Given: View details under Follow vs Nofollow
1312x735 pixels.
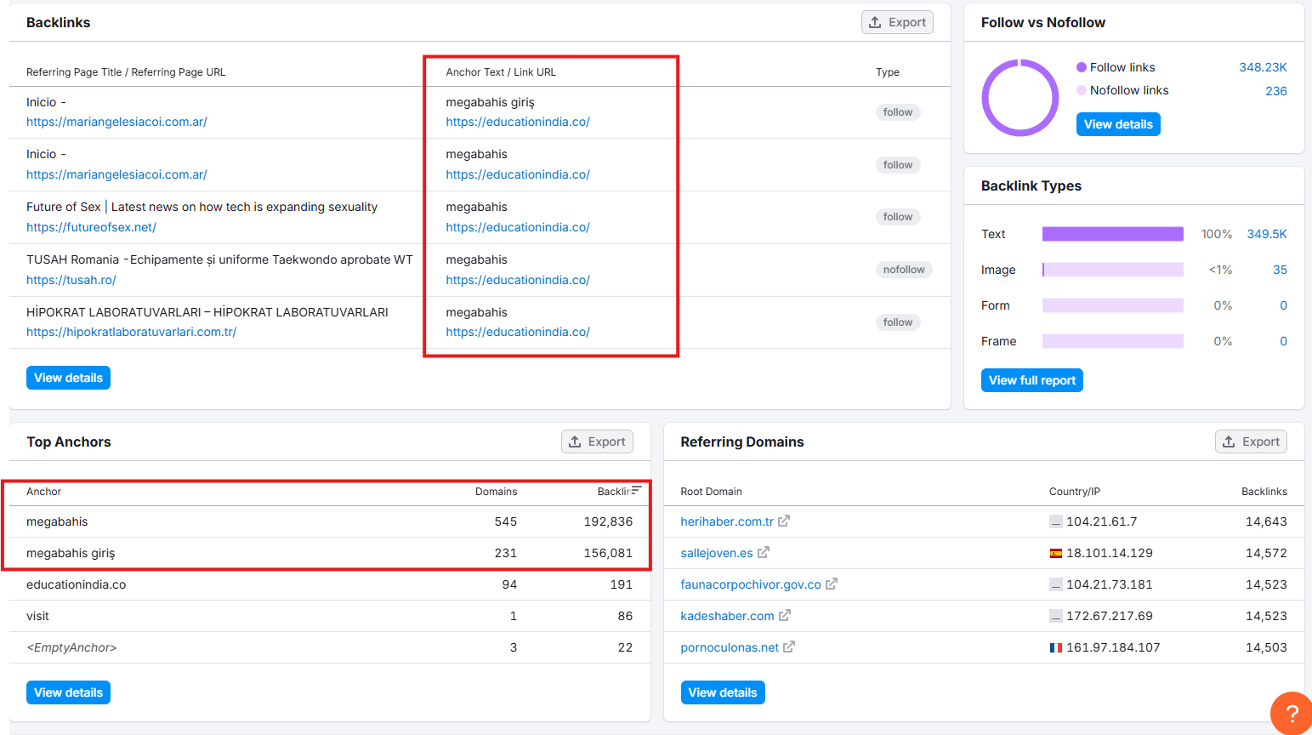Looking at the screenshot, I should [x=1118, y=124].
